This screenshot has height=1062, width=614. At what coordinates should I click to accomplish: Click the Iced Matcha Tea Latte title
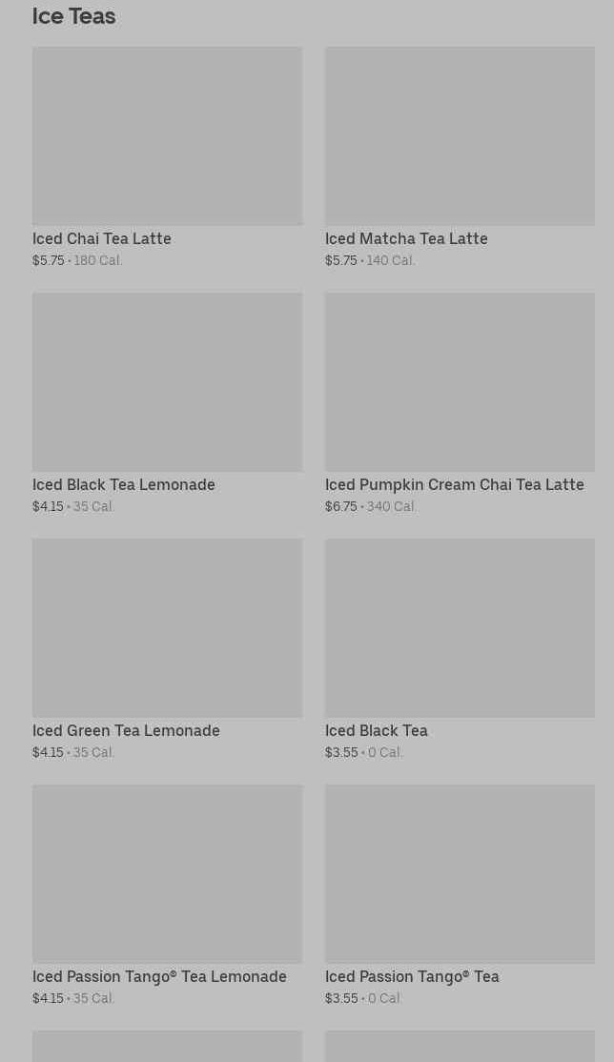coord(406,238)
